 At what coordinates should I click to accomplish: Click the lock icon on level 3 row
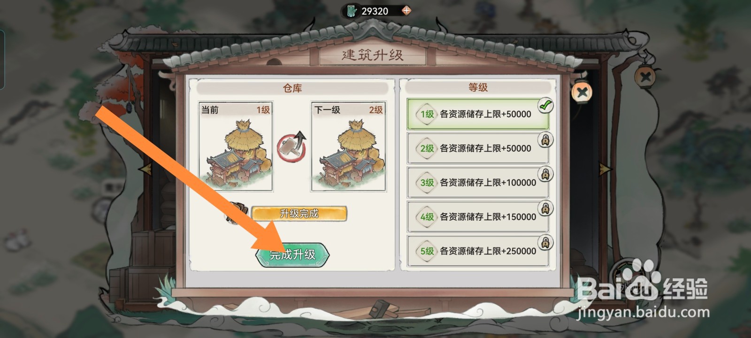click(545, 174)
